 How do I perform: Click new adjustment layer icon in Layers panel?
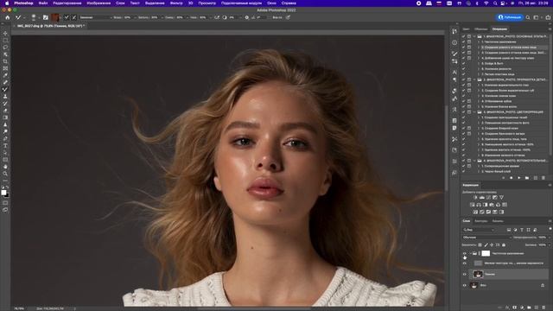pyautogui.click(x=522, y=308)
